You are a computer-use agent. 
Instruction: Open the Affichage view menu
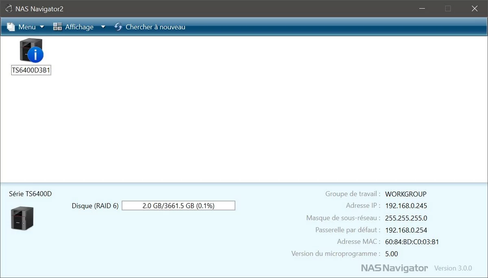pyautogui.click(x=79, y=27)
